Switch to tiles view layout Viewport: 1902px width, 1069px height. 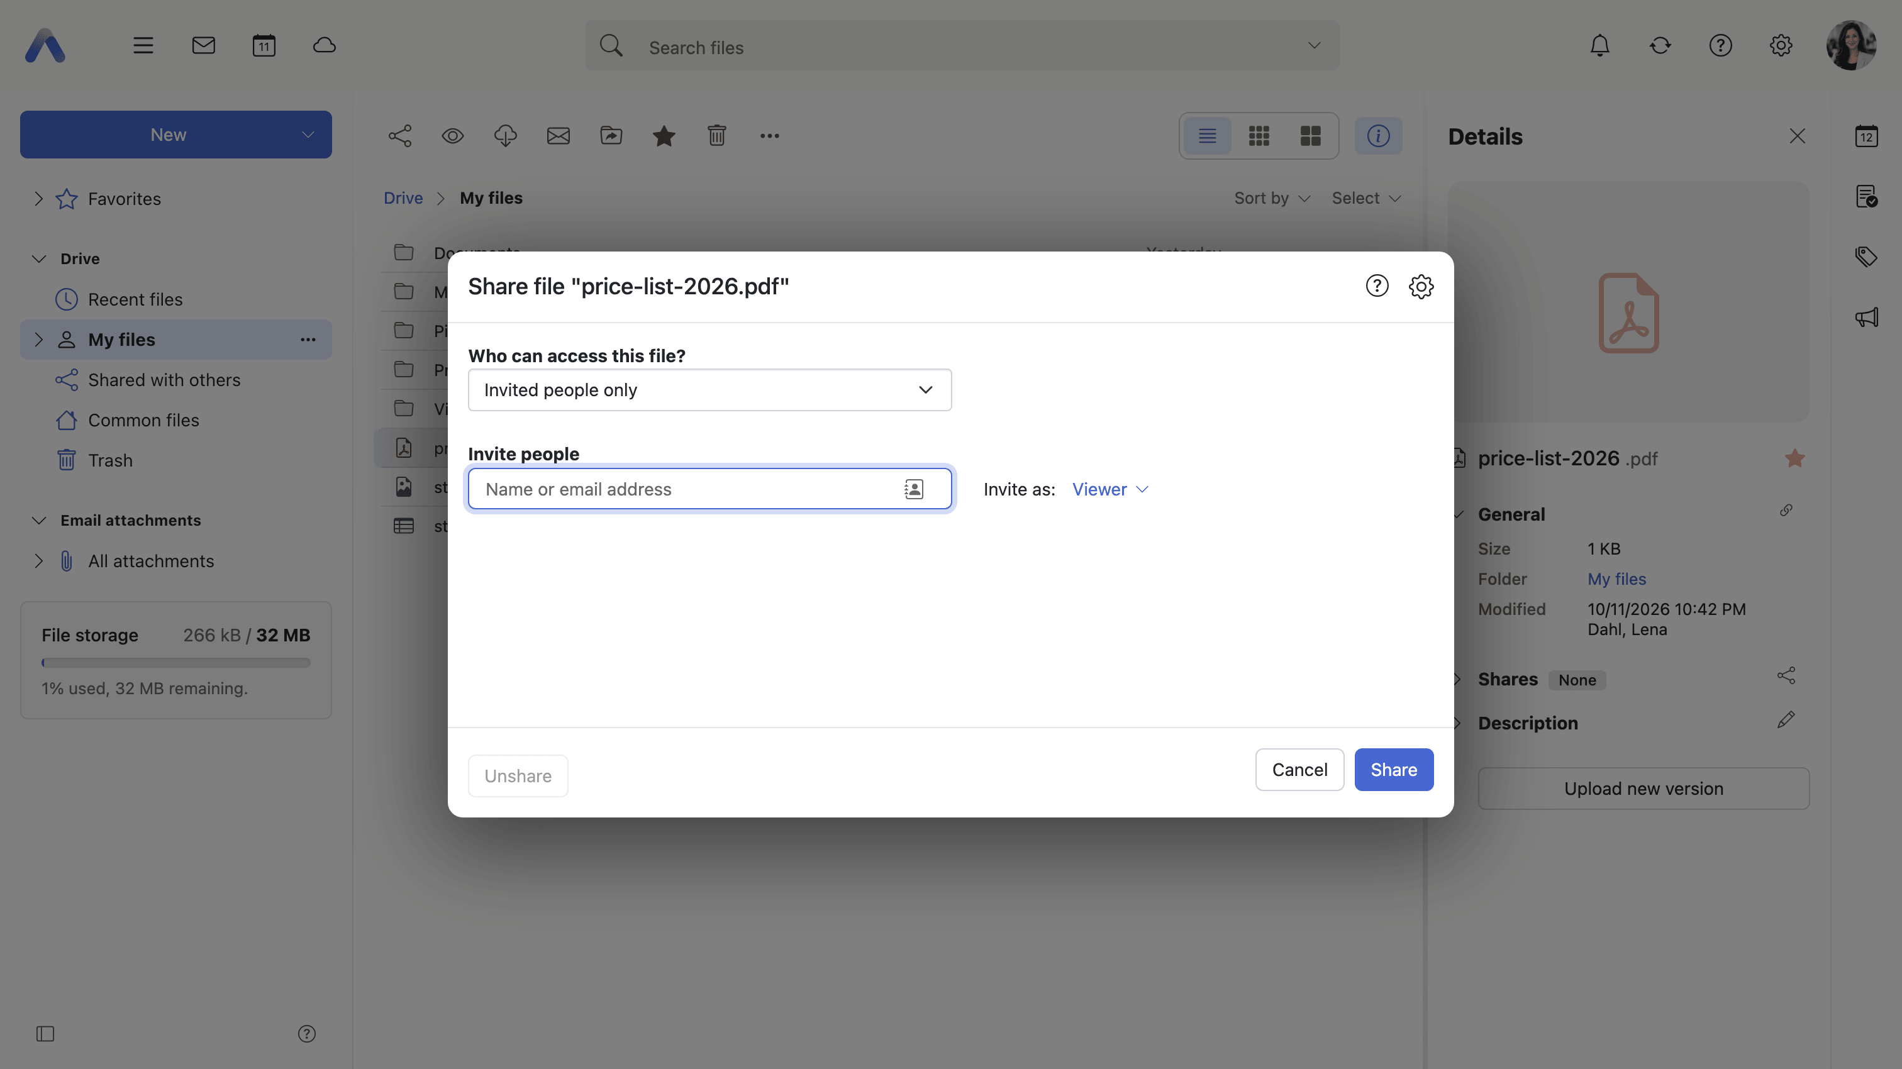1311,136
